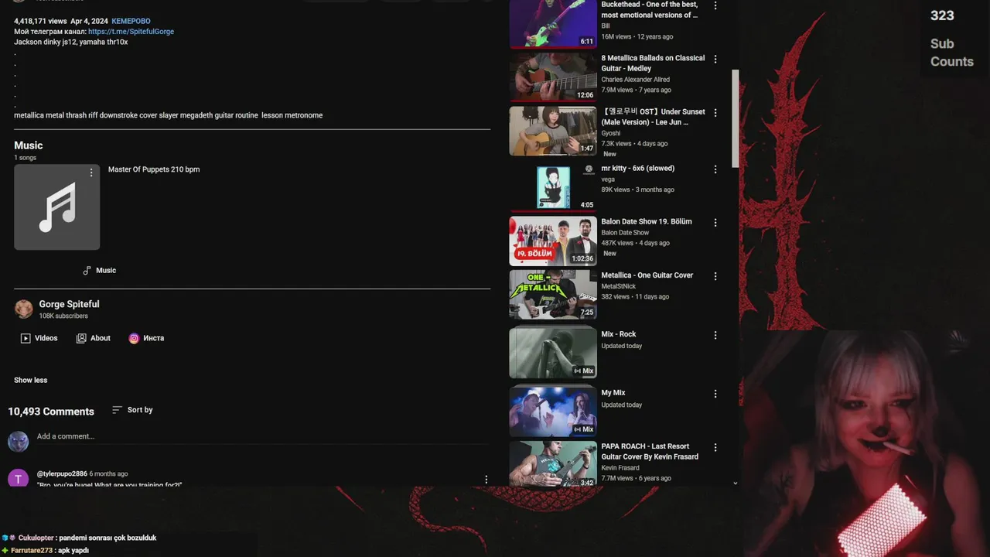Open the Инста Instagram button
Screen dimensions: 990x557
146,338
